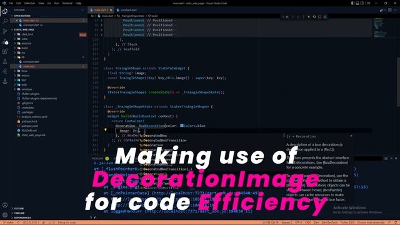Expand the build folder
Image resolution: width=400 pixels, height=225 pixels.
tap(49, 48)
